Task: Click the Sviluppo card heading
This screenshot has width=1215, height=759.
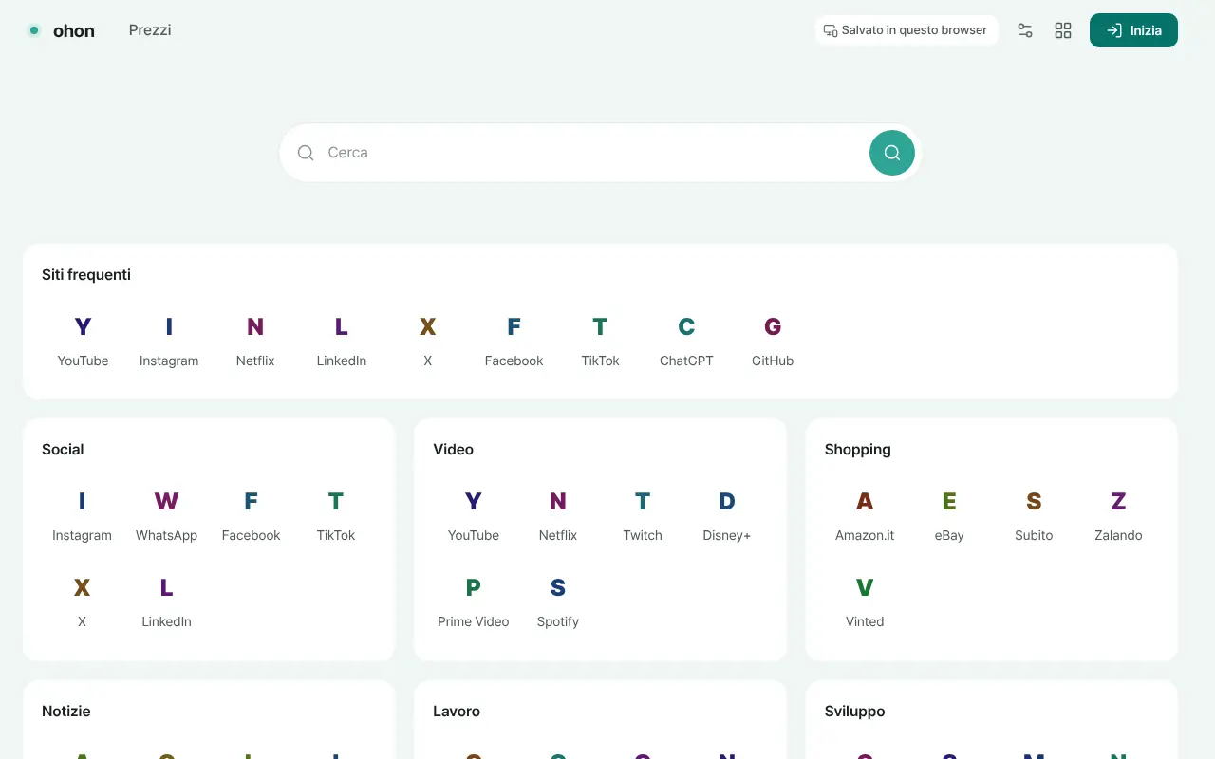Action: click(x=855, y=712)
